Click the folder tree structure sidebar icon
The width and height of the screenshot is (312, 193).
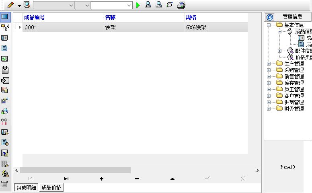pyautogui.click(x=5, y=27)
